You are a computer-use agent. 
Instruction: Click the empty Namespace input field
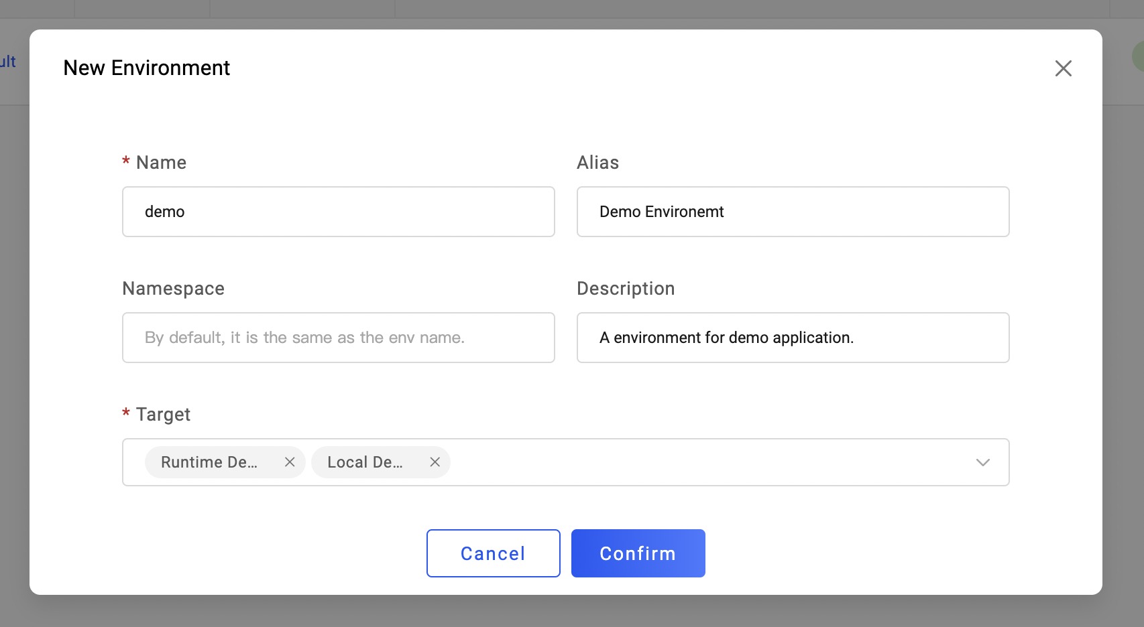[x=338, y=338]
